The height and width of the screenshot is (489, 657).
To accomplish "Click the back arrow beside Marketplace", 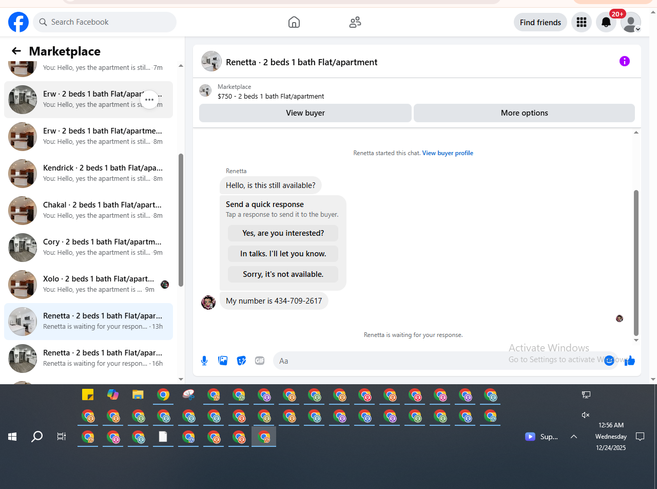I will [x=16, y=51].
